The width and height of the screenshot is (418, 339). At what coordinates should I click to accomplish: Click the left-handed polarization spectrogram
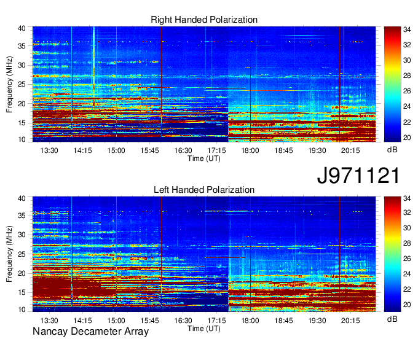[x=204, y=254]
